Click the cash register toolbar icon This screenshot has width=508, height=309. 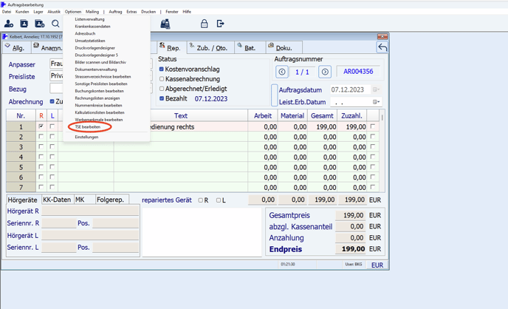click(165, 24)
